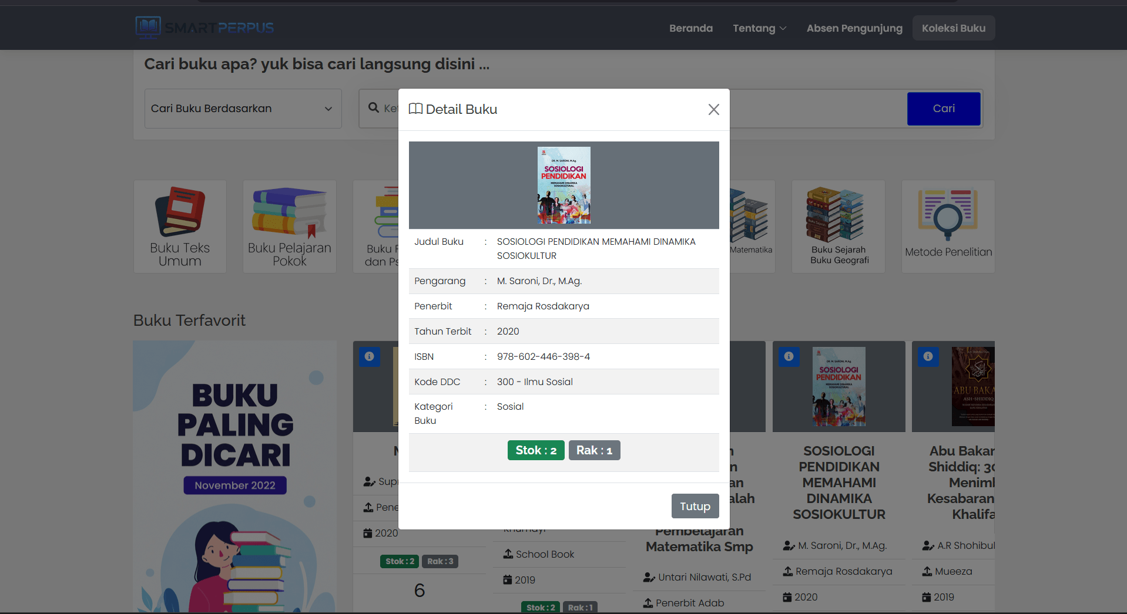Viewport: 1127px width, 614px height.
Task: Click the Abu Bakar book cover thumbnail
Action: [x=973, y=386]
